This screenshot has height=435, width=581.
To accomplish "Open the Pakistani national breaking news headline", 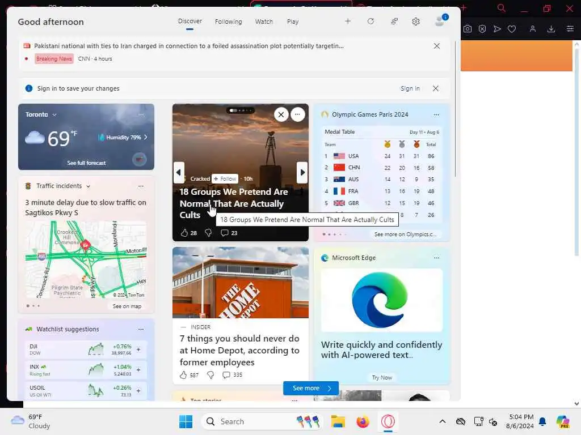I will pyautogui.click(x=189, y=46).
